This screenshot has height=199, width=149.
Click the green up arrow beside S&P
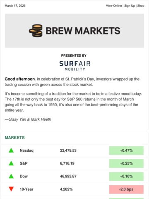tap(11, 163)
